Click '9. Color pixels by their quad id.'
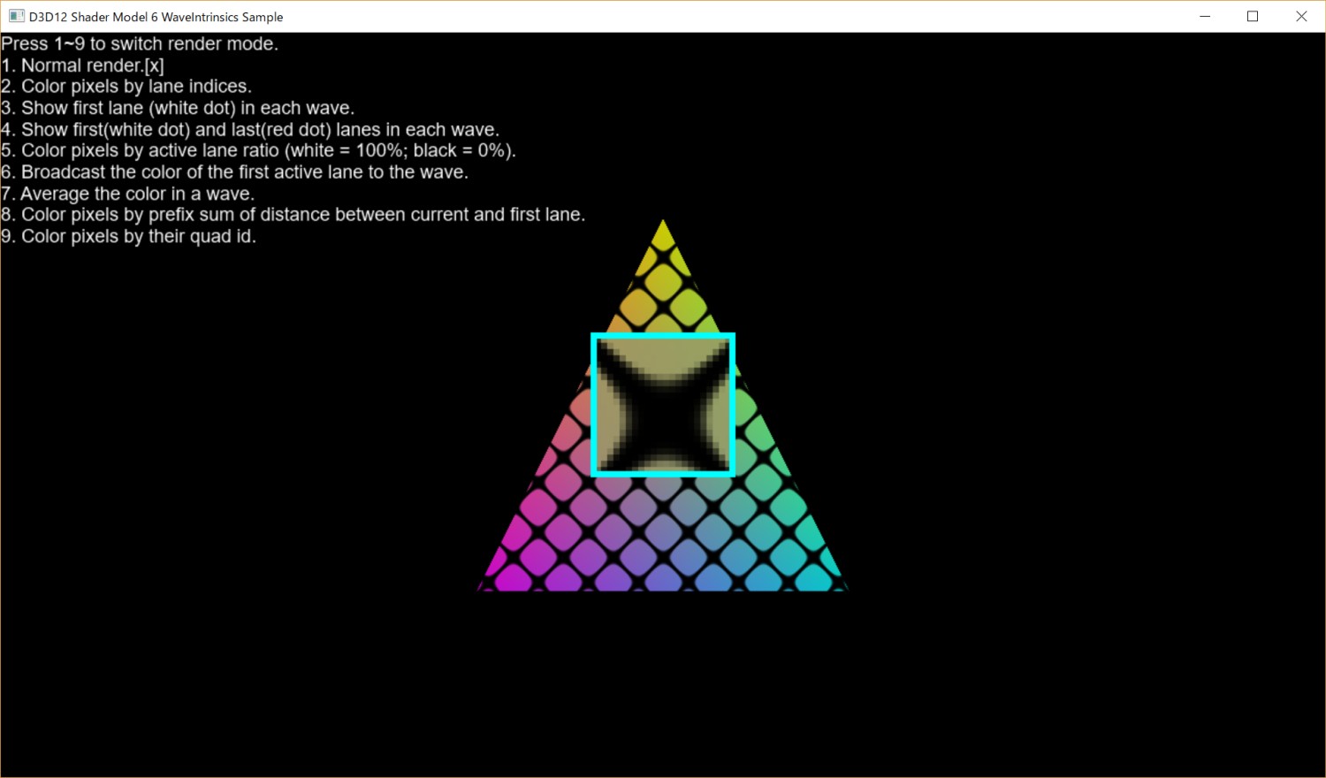Screen dimensions: 1326x778 128,237
